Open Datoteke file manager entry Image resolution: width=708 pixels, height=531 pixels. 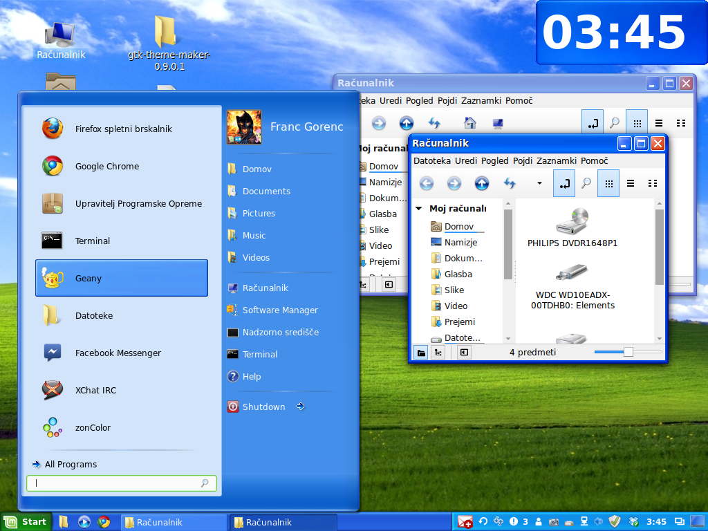122,315
